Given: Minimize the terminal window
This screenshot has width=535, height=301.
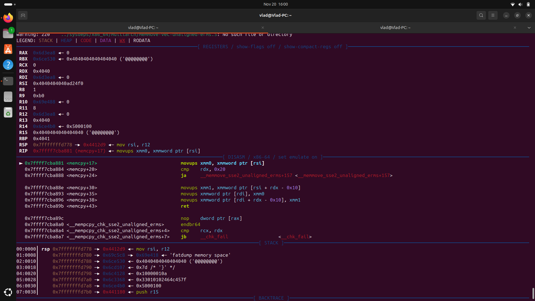Looking at the screenshot, I should coord(506,15).
